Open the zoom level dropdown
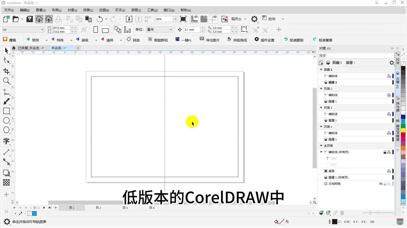407x228 pixels. click(x=175, y=19)
